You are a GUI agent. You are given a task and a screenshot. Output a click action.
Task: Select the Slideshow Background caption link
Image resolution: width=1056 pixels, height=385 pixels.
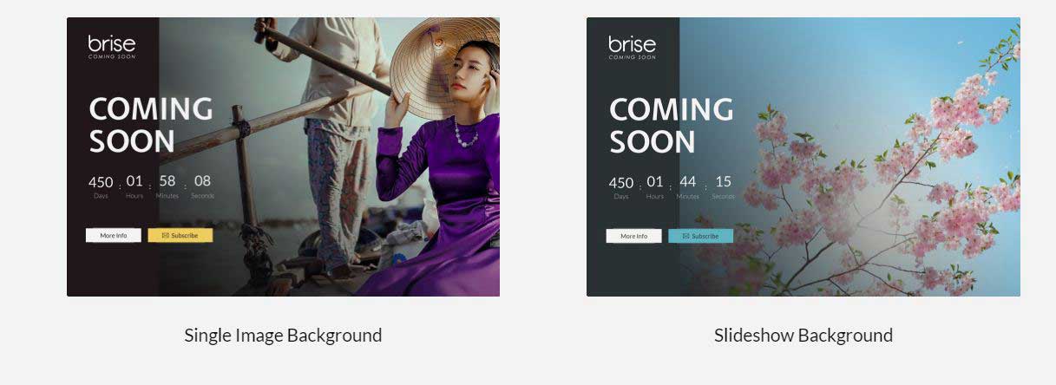pyautogui.click(x=803, y=335)
